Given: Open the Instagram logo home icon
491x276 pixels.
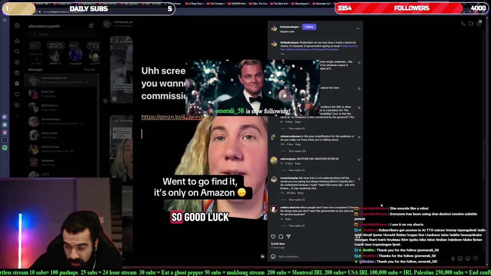Looking at the screenshot, I should tap(17, 26).
